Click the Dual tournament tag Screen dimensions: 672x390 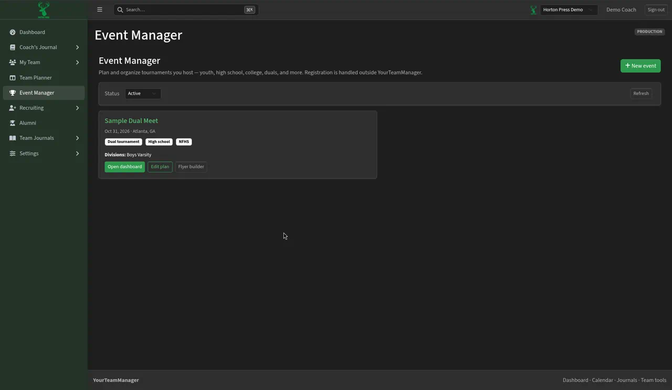tap(123, 142)
